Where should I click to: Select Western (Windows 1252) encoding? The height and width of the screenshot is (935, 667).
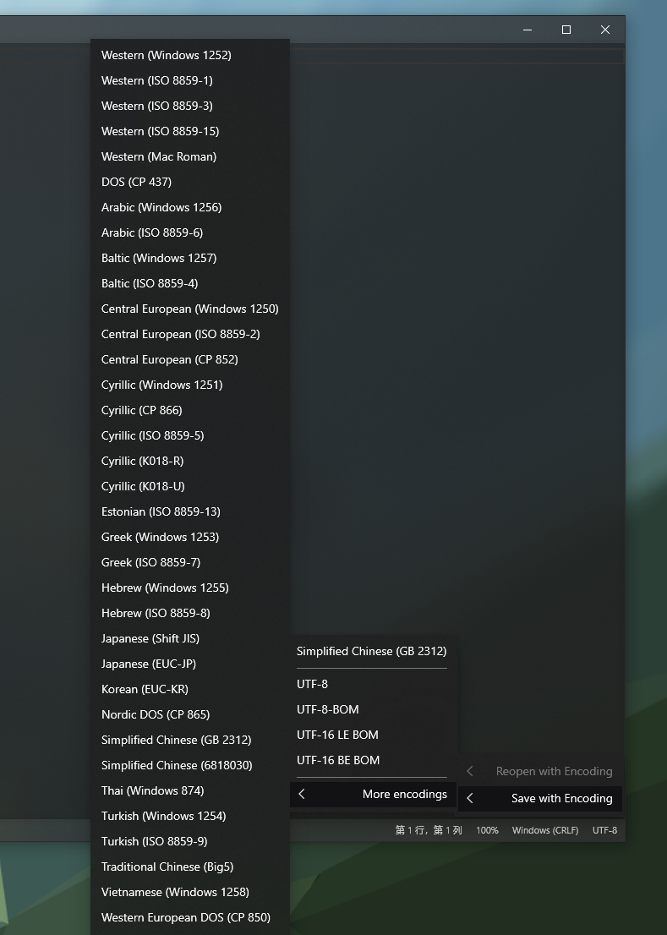[190, 55]
